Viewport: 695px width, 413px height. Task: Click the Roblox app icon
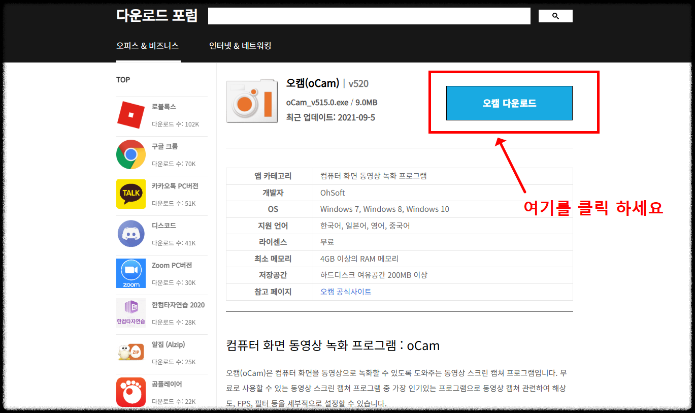pos(131,115)
